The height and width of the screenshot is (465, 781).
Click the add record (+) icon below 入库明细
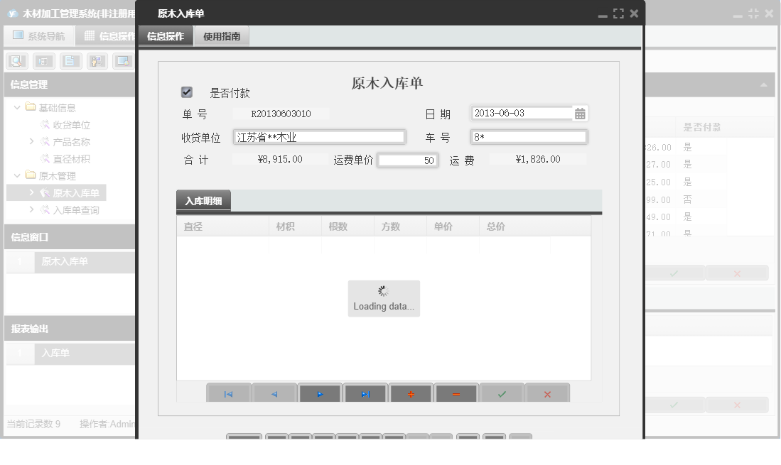[411, 392]
